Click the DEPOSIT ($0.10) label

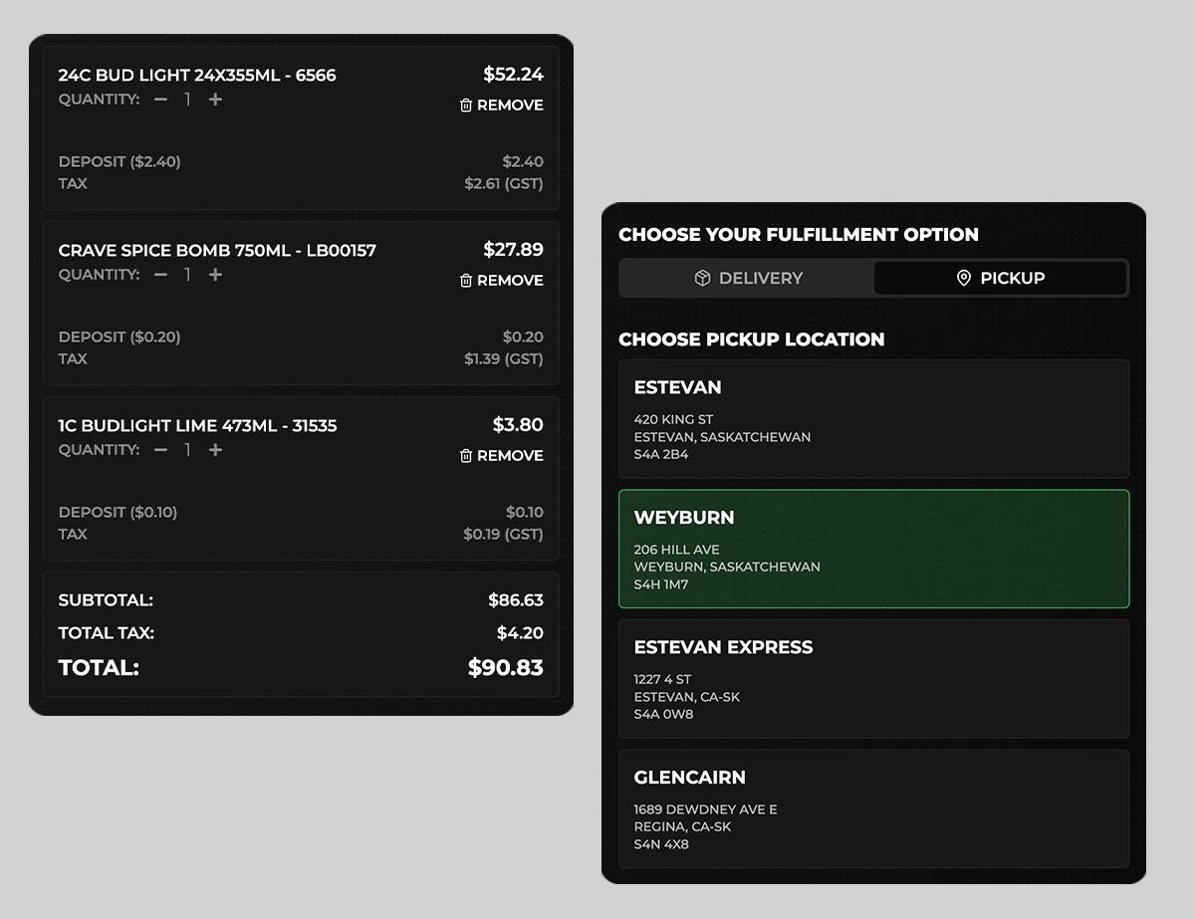[118, 512]
